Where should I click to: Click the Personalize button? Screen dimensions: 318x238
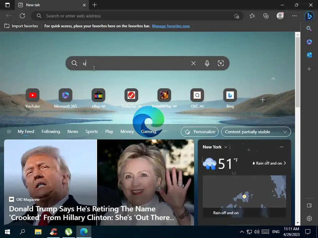(x=200, y=132)
